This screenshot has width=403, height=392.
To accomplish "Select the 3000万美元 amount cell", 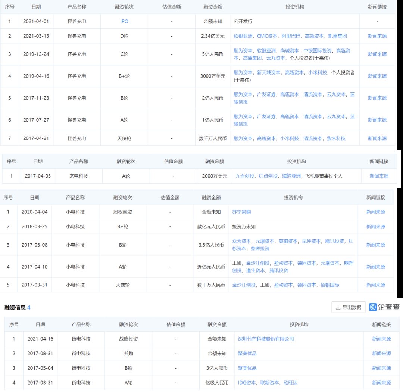I will 213,76.
